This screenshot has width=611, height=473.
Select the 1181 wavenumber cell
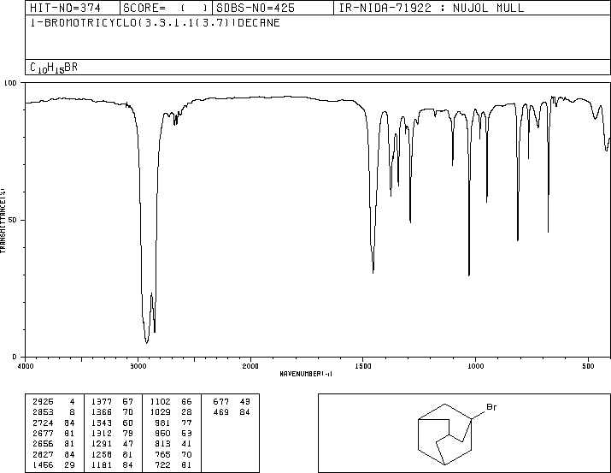click(102, 465)
